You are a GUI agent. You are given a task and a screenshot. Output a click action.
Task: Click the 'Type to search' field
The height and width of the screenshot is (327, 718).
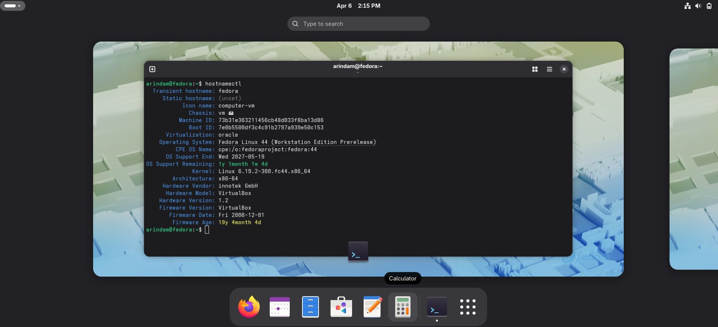(359, 24)
